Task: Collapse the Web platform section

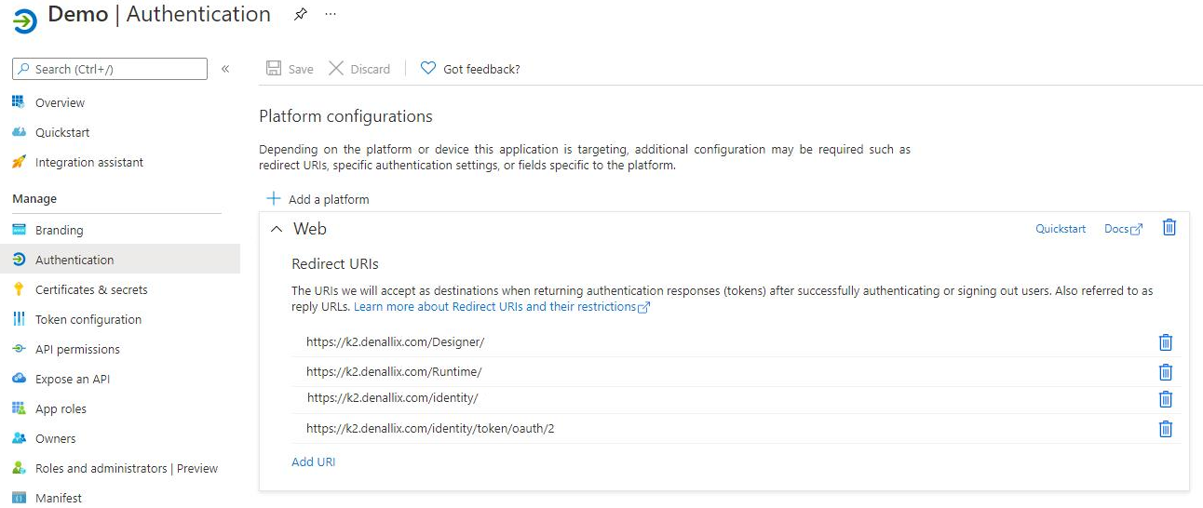Action: pyautogui.click(x=276, y=229)
